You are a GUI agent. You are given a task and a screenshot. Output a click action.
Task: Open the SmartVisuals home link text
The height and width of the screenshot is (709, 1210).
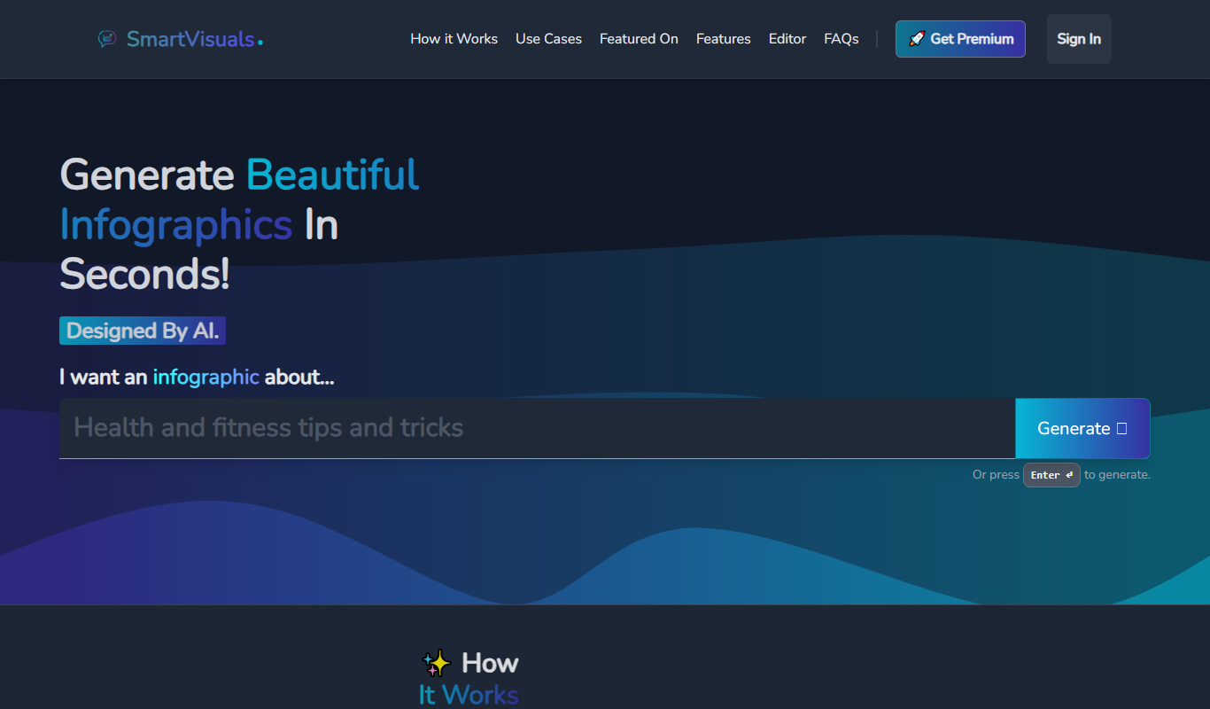194,39
